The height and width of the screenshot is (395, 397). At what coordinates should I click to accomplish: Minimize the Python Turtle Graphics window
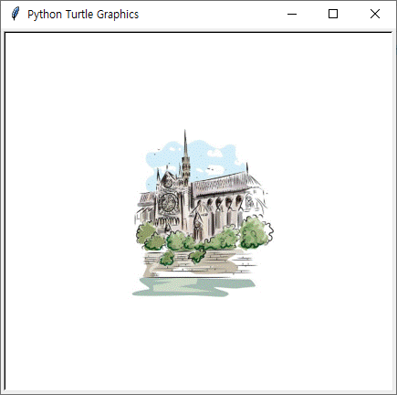[x=292, y=14]
